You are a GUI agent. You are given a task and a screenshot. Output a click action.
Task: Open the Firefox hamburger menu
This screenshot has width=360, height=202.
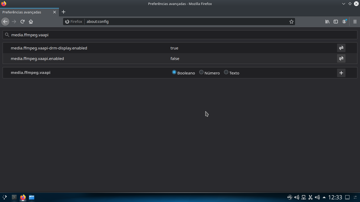tap(355, 22)
